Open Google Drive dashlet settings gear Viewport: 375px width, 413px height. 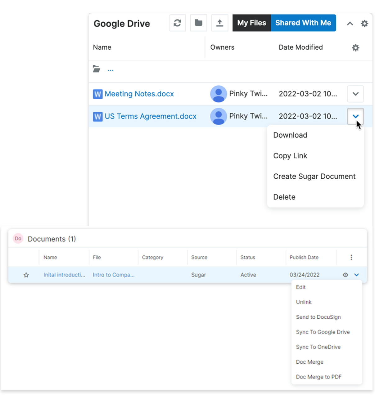click(x=364, y=24)
